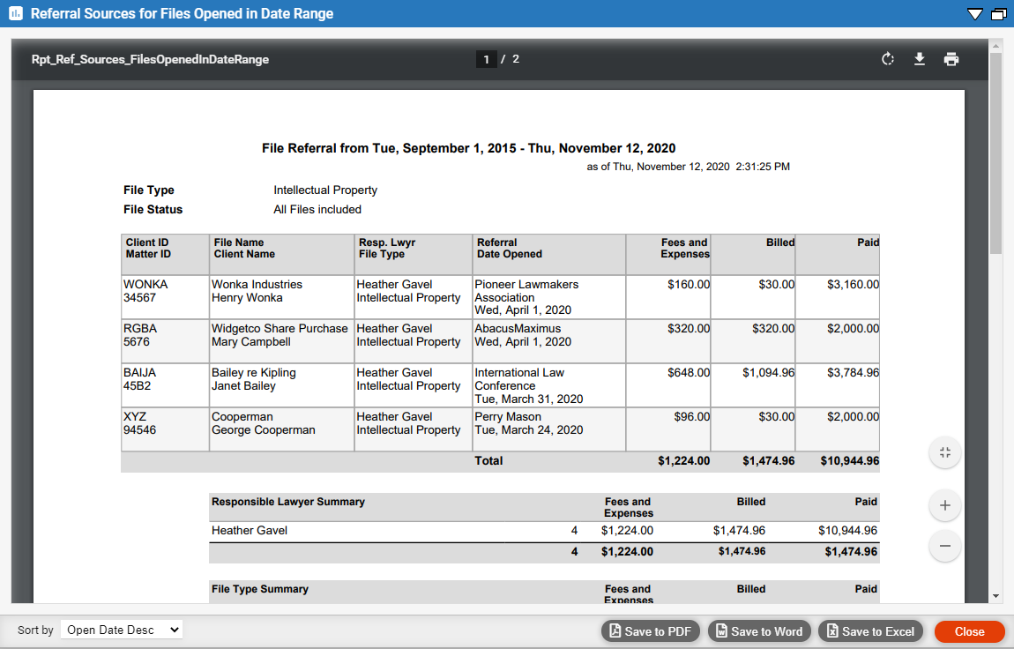Click the 'All Files included' status value
This screenshot has height=649, width=1014.
pyautogui.click(x=317, y=210)
